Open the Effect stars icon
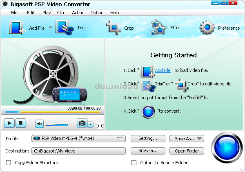This screenshot has height=172, width=245. (x=158, y=27)
